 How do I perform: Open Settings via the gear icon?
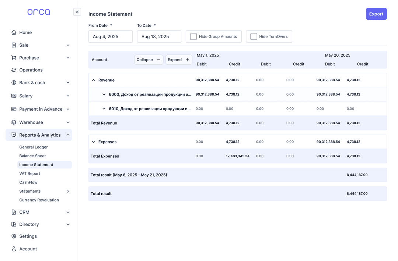pyautogui.click(x=13, y=236)
